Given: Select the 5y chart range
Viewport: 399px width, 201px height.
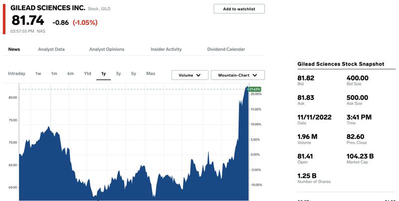Looking at the screenshot, I should [x=134, y=74].
